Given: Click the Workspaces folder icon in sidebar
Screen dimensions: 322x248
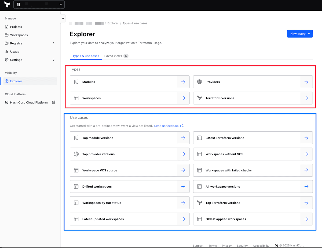Looking at the screenshot, I should click(7, 35).
